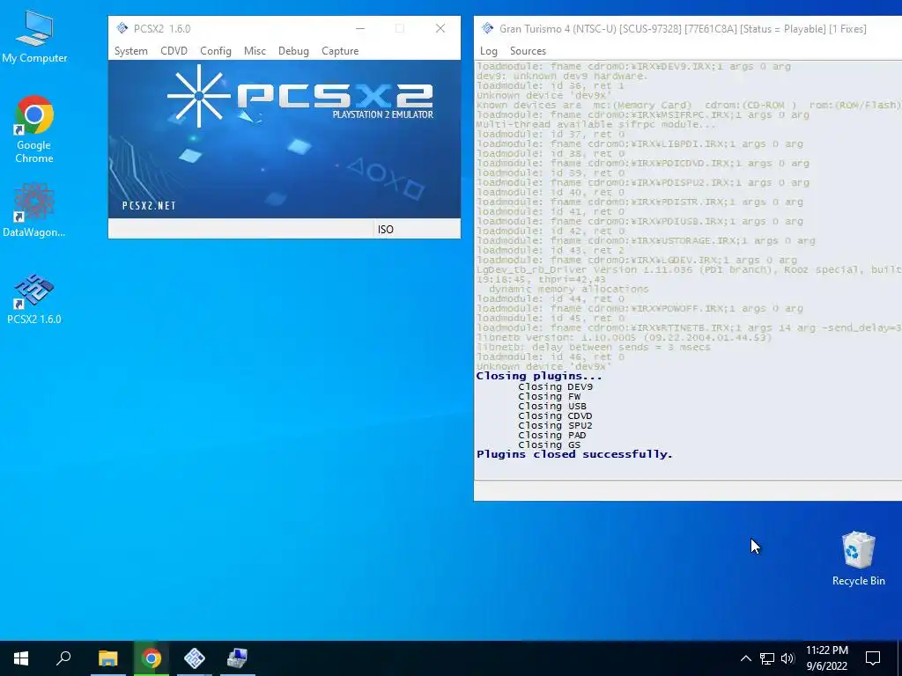Switch to PCSX2 in the taskbar
The height and width of the screenshot is (676, 902).
click(x=195, y=658)
